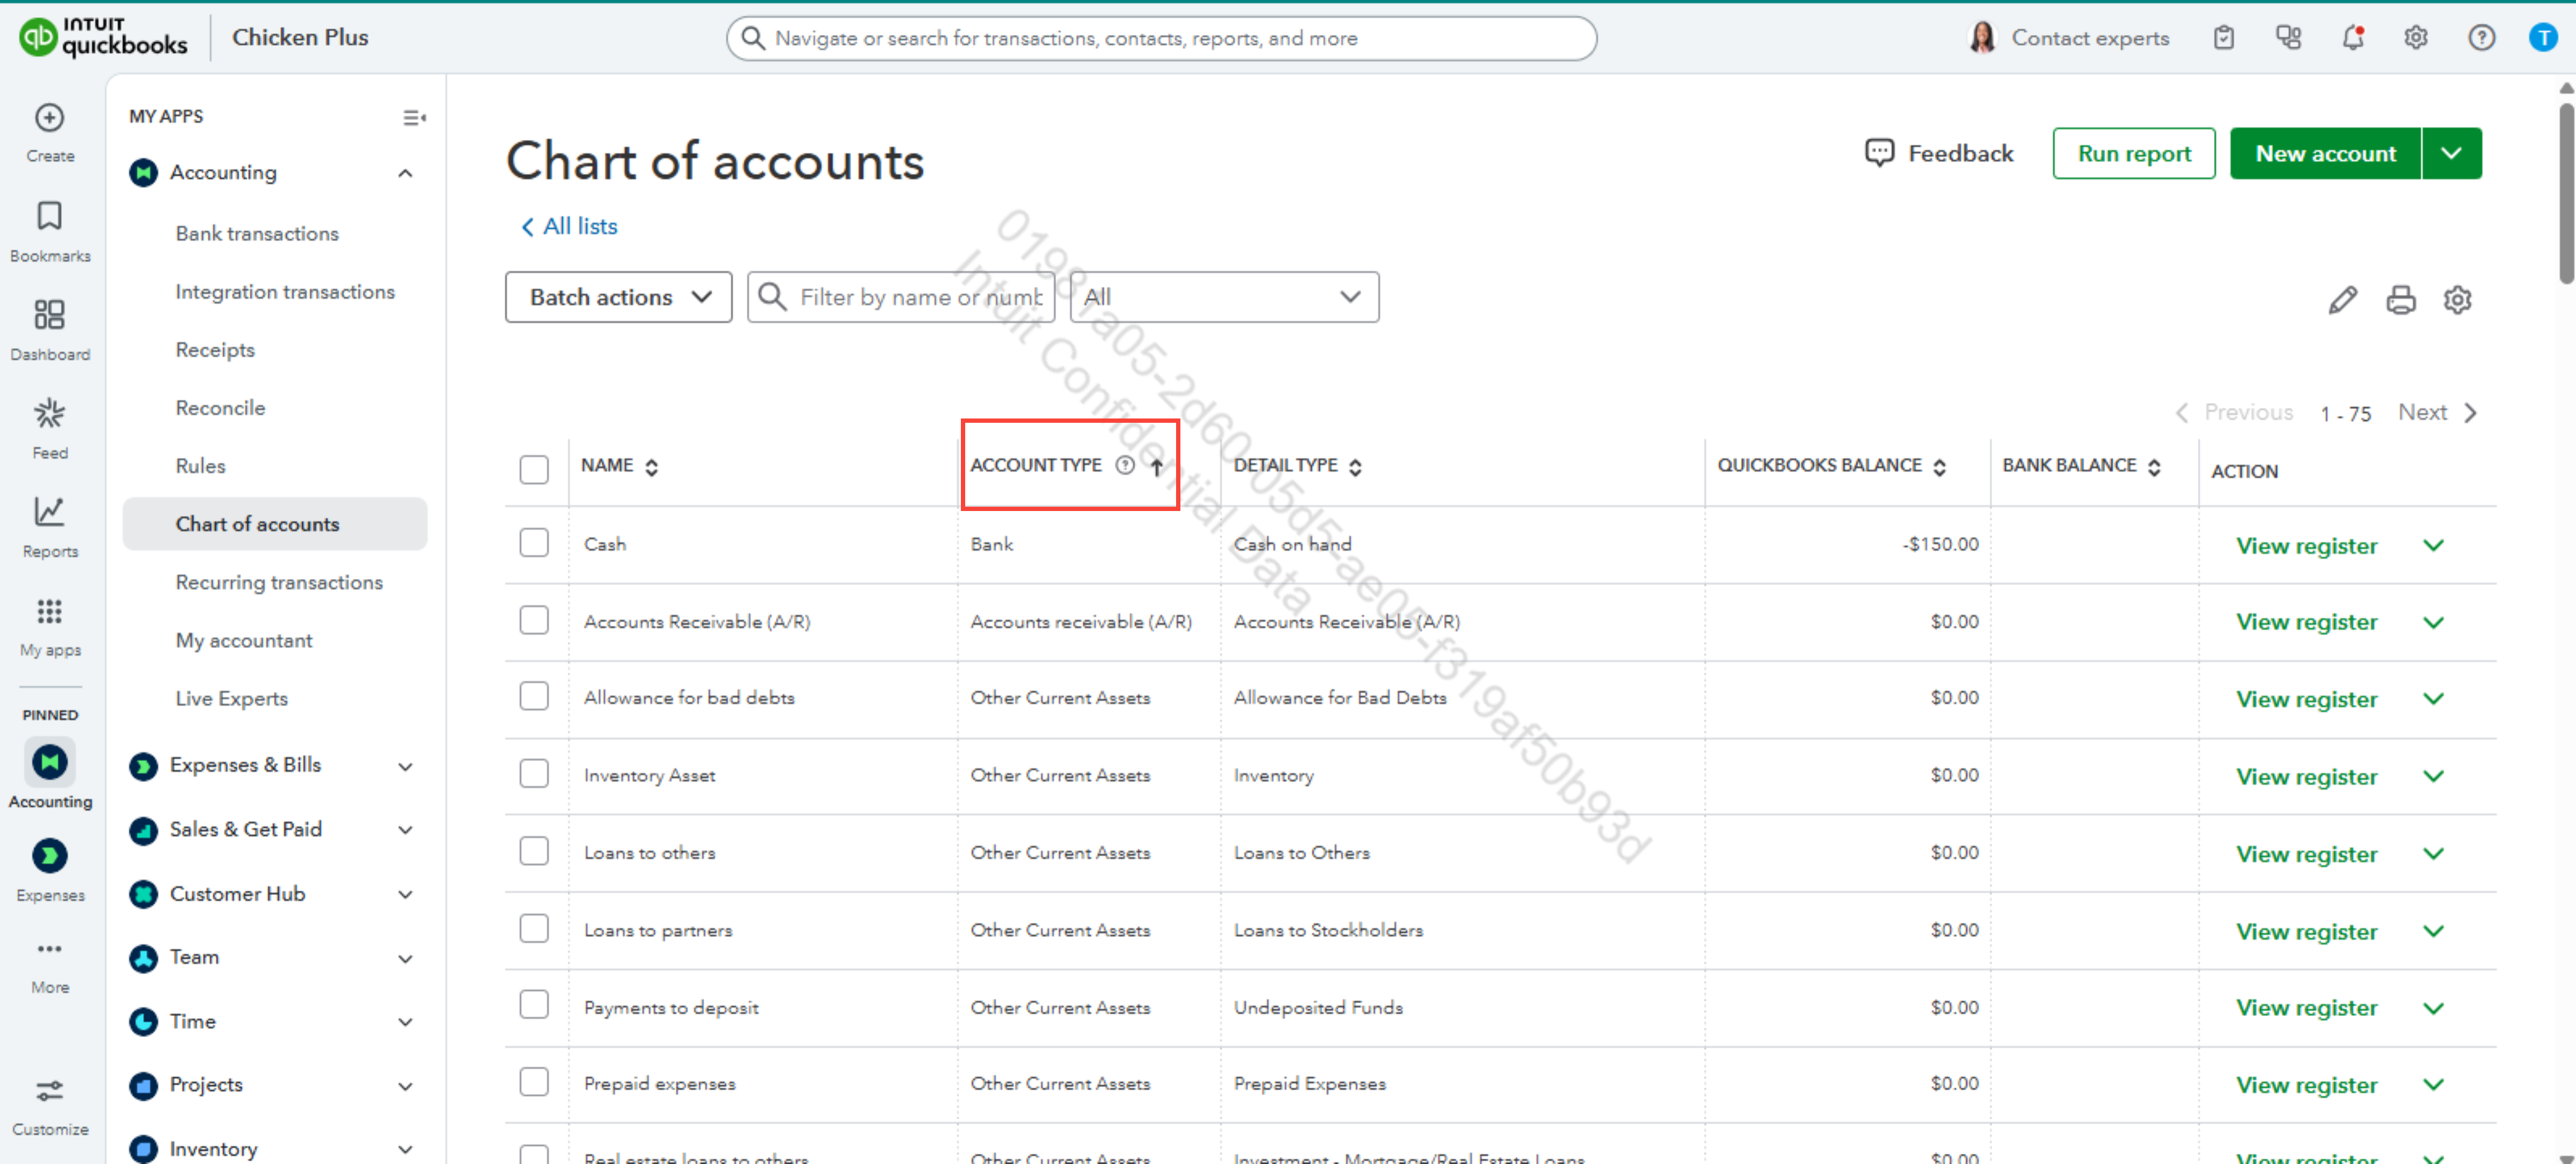Expand the New account arrow menu

tap(2451, 154)
